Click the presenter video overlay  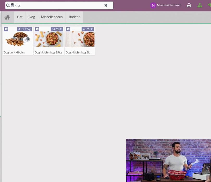tap(169, 160)
